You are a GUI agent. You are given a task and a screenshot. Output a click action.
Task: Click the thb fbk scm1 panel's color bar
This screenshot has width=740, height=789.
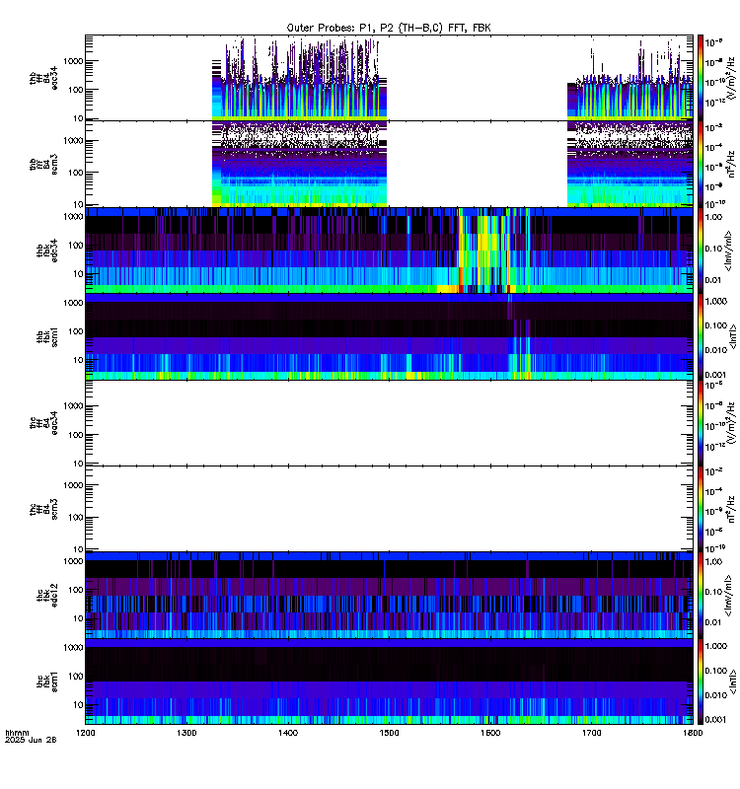700,336
